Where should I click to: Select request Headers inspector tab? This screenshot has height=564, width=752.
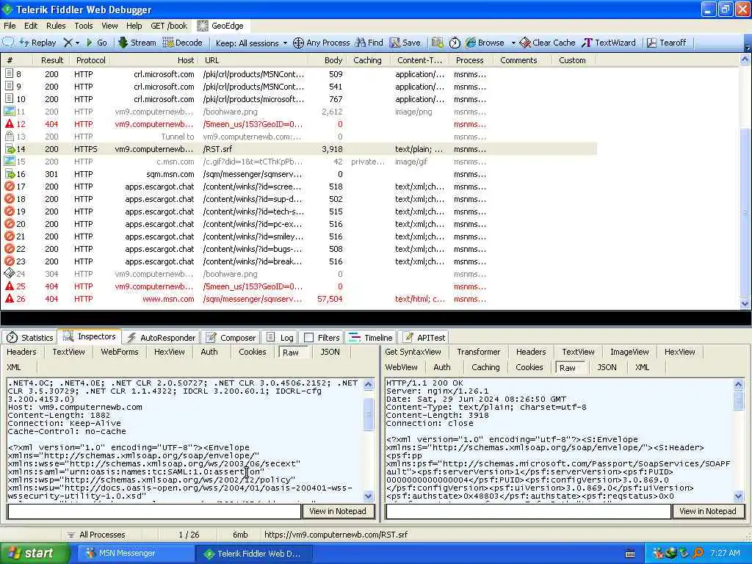click(x=21, y=352)
